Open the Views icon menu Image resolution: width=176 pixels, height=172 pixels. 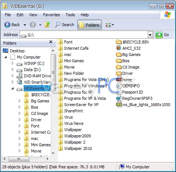coord(109,25)
